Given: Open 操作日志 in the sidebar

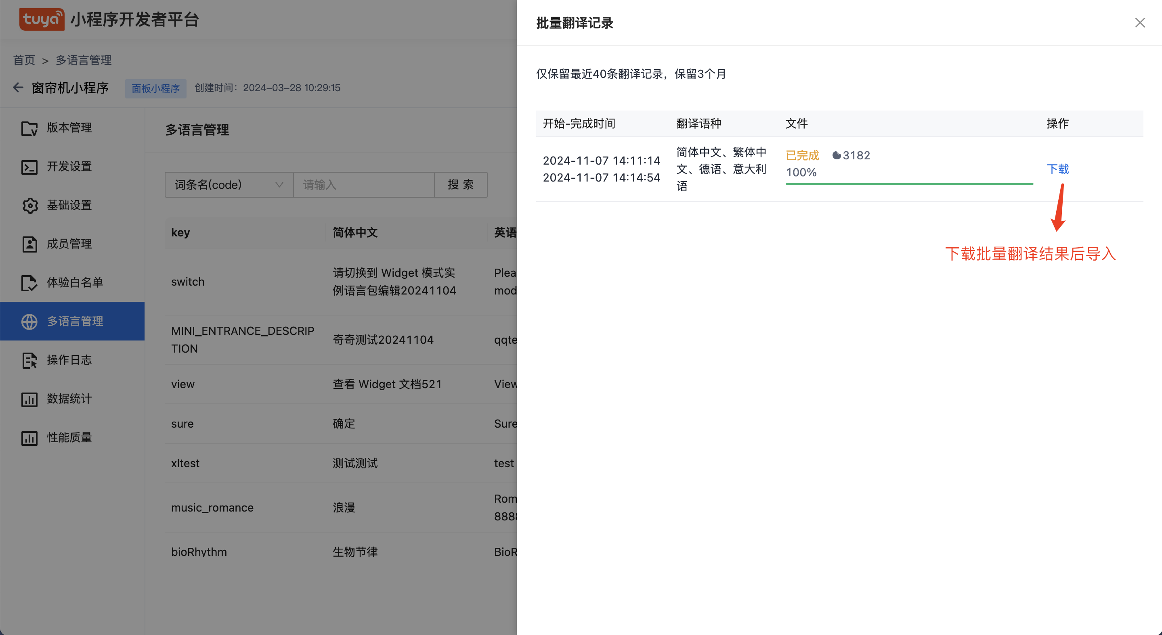Looking at the screenshot, I should 72,360.
